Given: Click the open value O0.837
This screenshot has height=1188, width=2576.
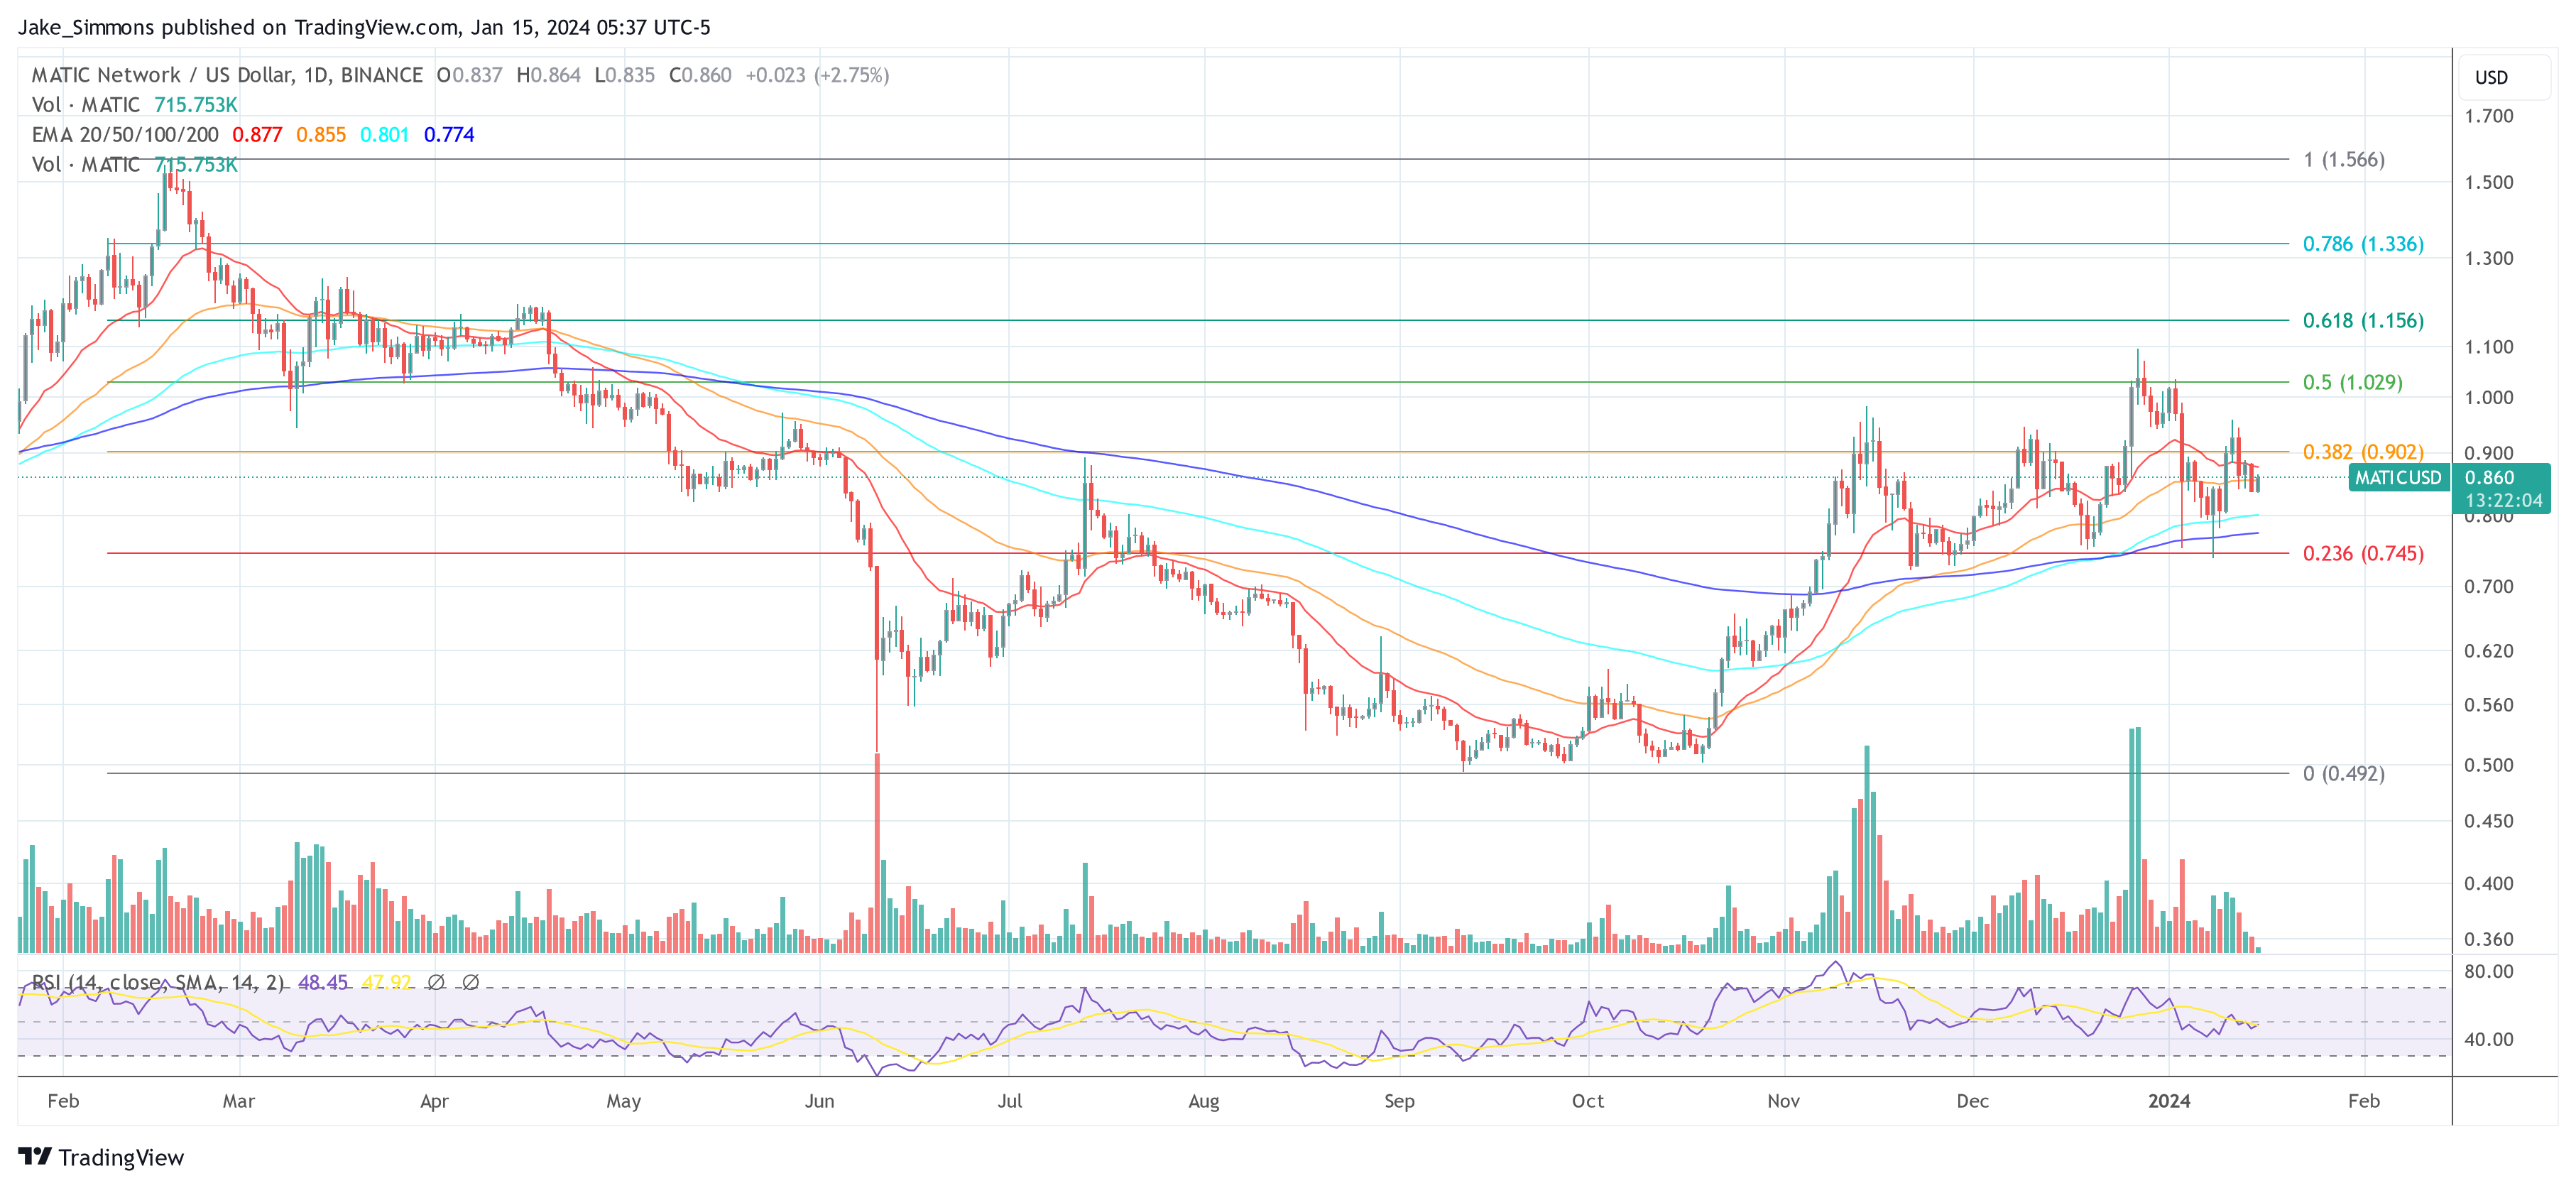Looking at the screenshot, I should click(469, 75).
